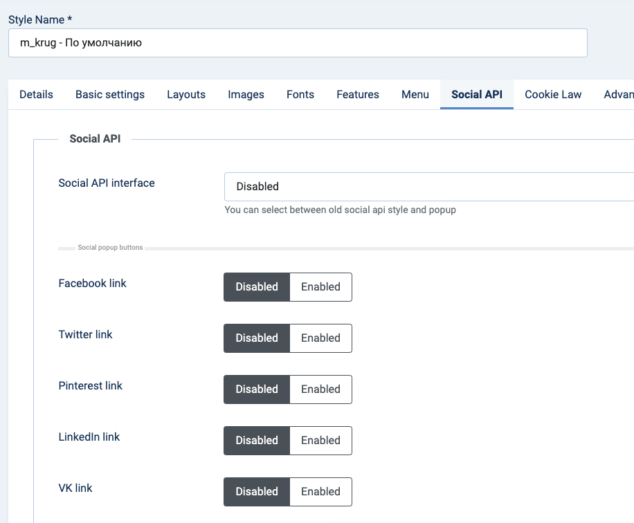Enable the Twitter link option
Viewport: 634px width, 523px height.
coord(320,338)
